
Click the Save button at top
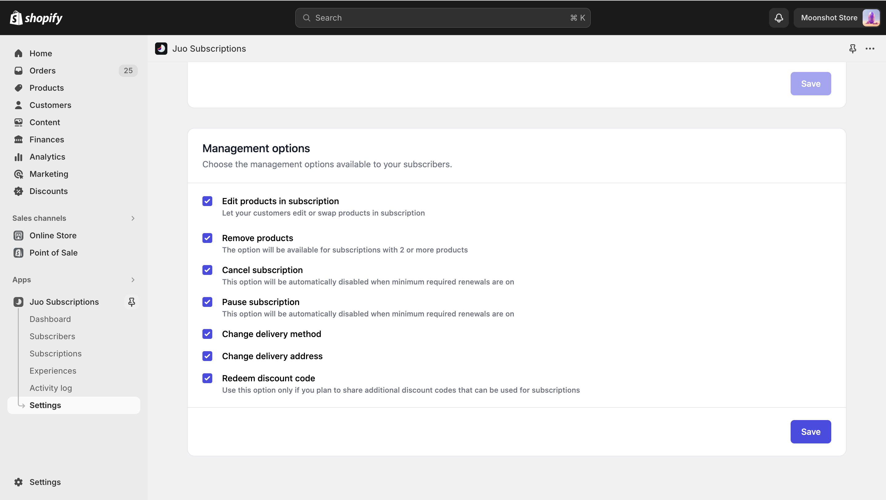(811, 83)
